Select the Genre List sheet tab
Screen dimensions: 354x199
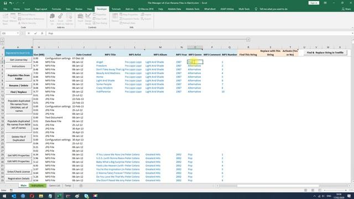pyautogui.click(x=54, y=186)
